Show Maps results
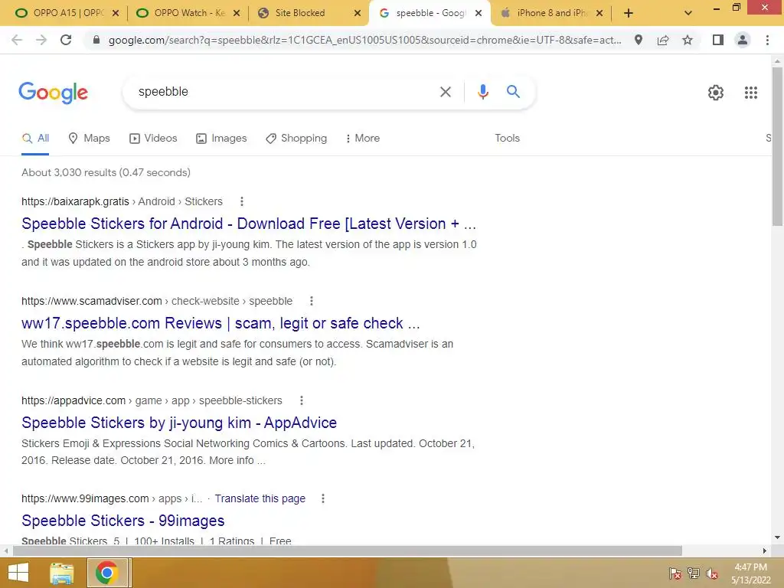The image size is (784, 588). click(89, 138)
